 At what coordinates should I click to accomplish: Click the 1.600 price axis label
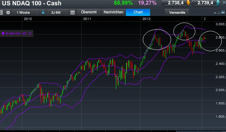pyautogui.click(x=221, y=116)
